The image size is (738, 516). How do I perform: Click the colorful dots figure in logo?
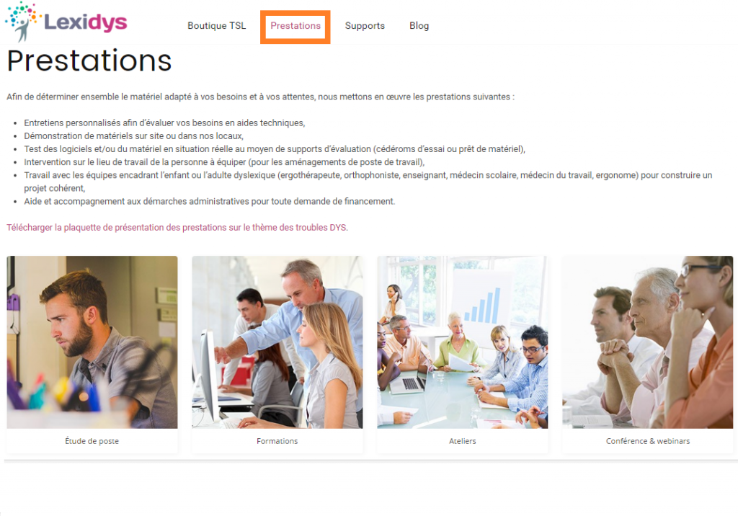[22, 22]
